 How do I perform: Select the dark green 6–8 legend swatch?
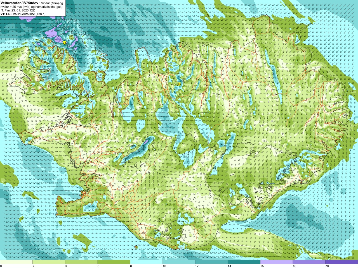[114, 262]
